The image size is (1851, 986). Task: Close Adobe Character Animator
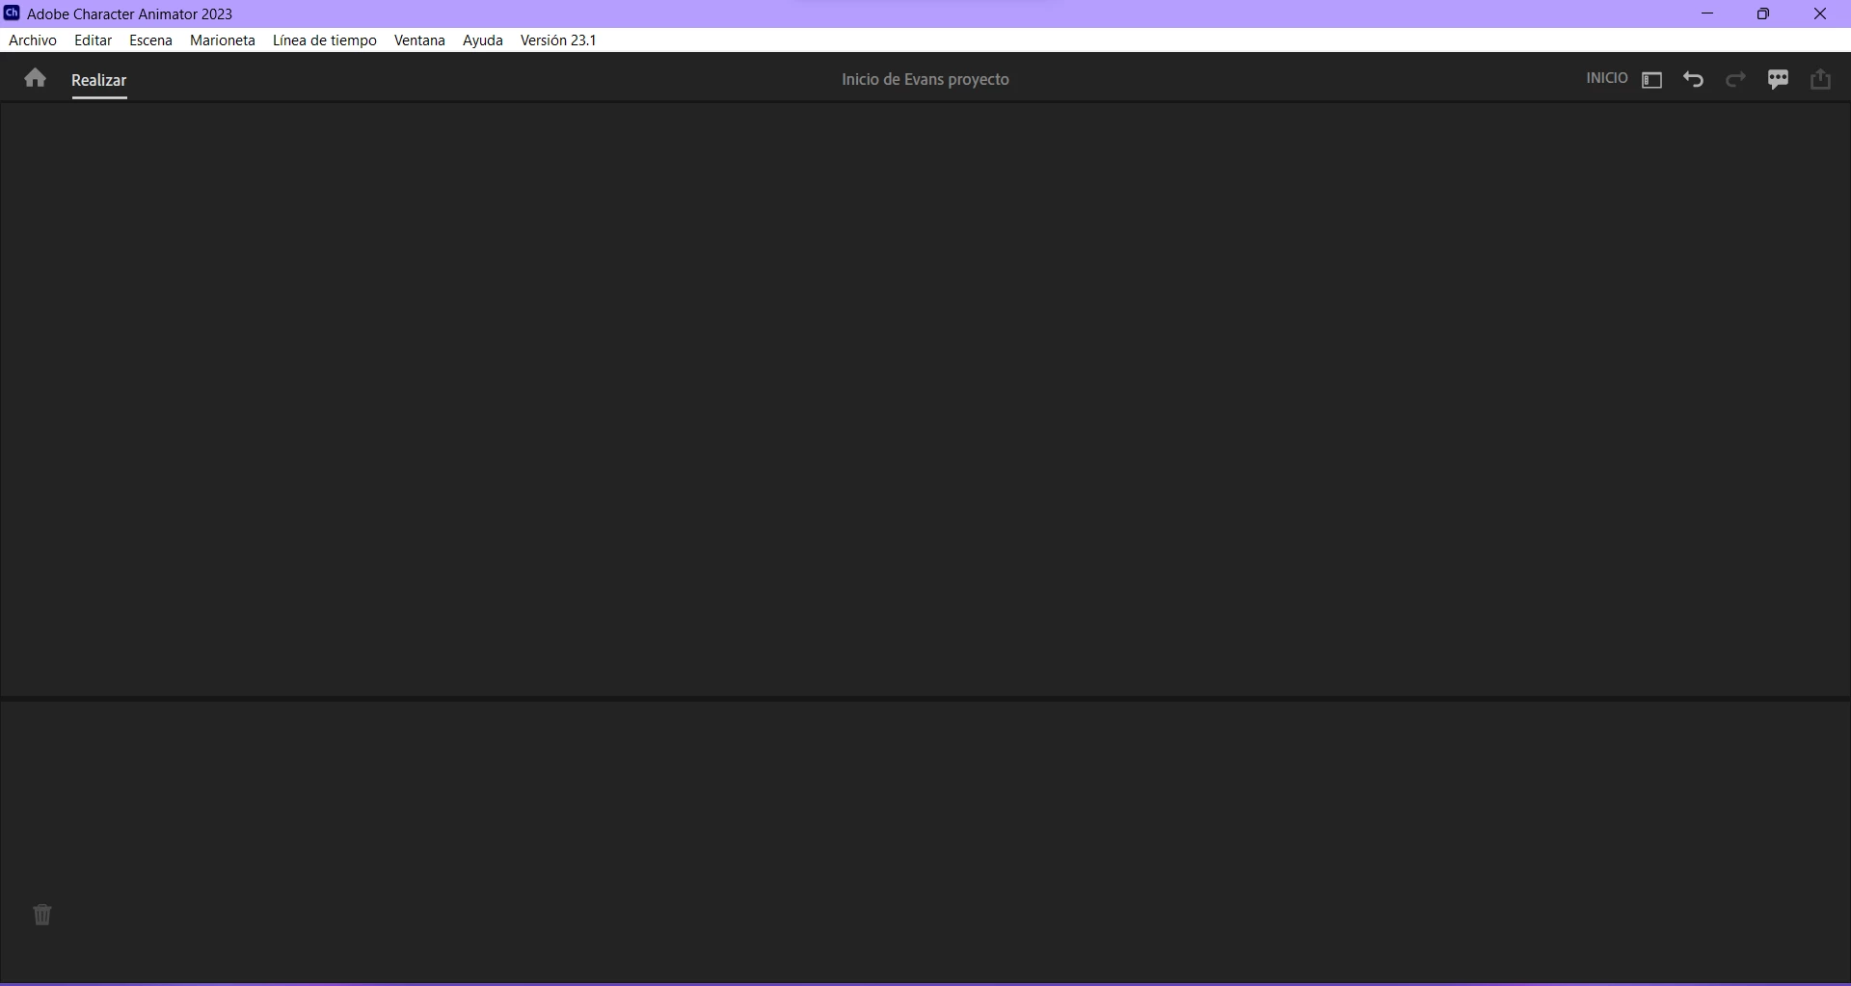pos(1820,13)
